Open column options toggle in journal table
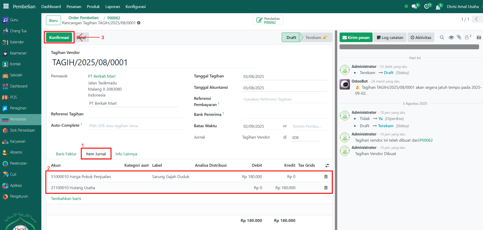The width and height of the screenshot is (483, 230). pyautogui.click(x=327, y=165)
